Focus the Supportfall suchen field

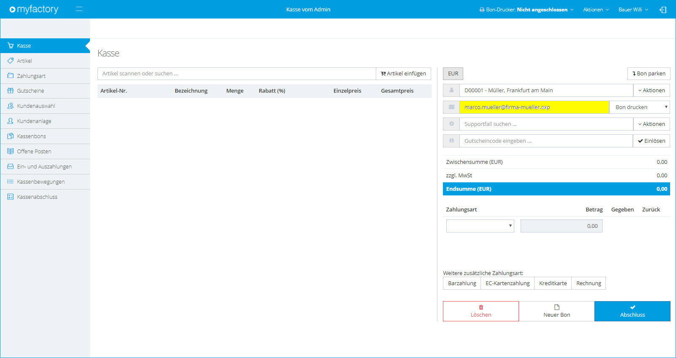click(x=546, y=124)
